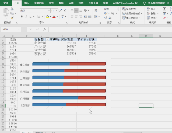The height and width of the screenshot is (133, 172).
Task: Open the font color dropdown arrow
Action: point(57,17)
